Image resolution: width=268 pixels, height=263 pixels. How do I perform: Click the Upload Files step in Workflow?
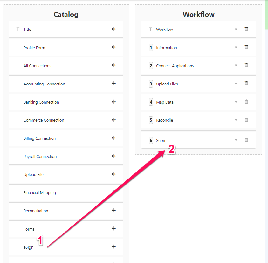click(167, 84)
